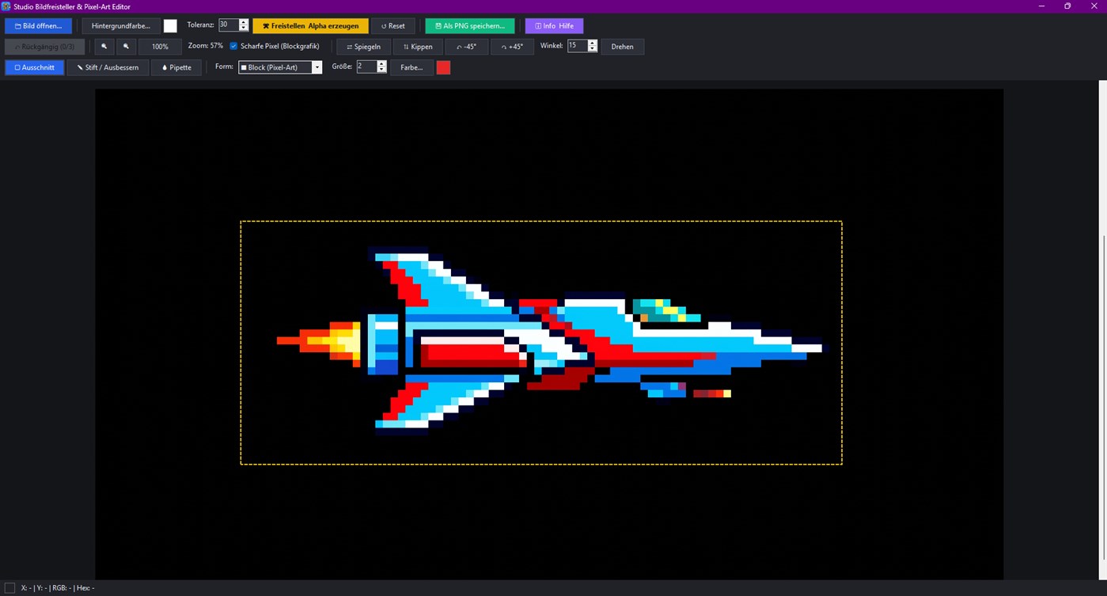The image size is (1107, 596).
Task: Open the Form dropdown showing Block (Pixel-Art)
Action: coord(280,67)
